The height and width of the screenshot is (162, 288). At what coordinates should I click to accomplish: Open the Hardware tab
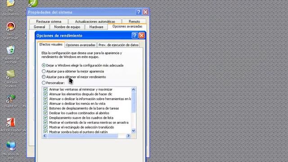tap(96, 27)
